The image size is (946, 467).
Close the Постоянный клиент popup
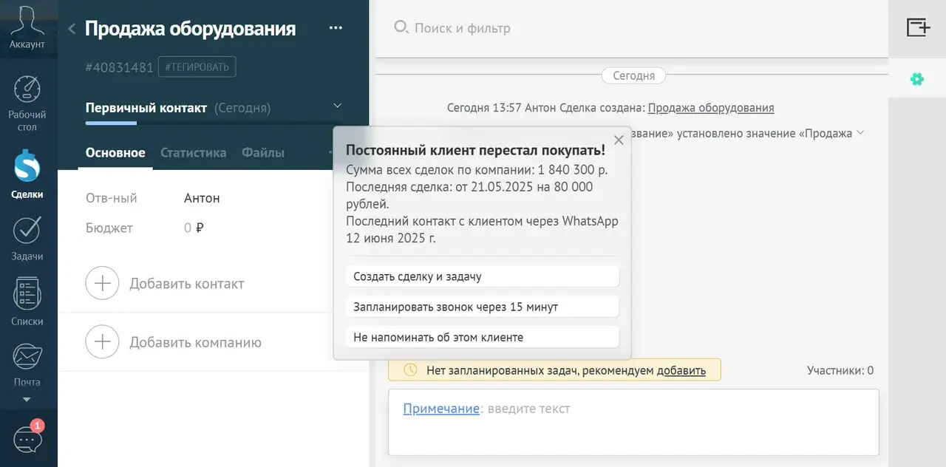[619, 140]
